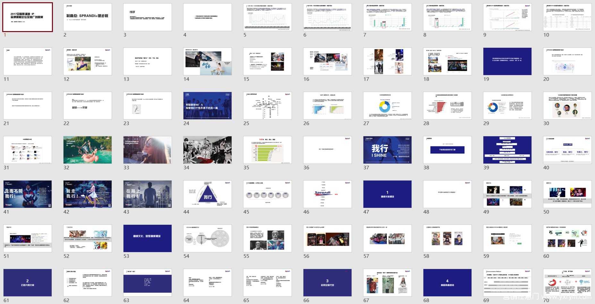Select slide 50 thumbnail
Viewport: 595px width, 304px height.
pyautogui.click(x=567, y=194)
